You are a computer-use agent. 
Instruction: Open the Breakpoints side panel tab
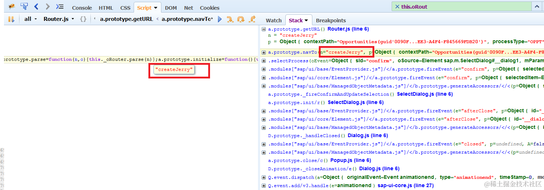point(331,21)
